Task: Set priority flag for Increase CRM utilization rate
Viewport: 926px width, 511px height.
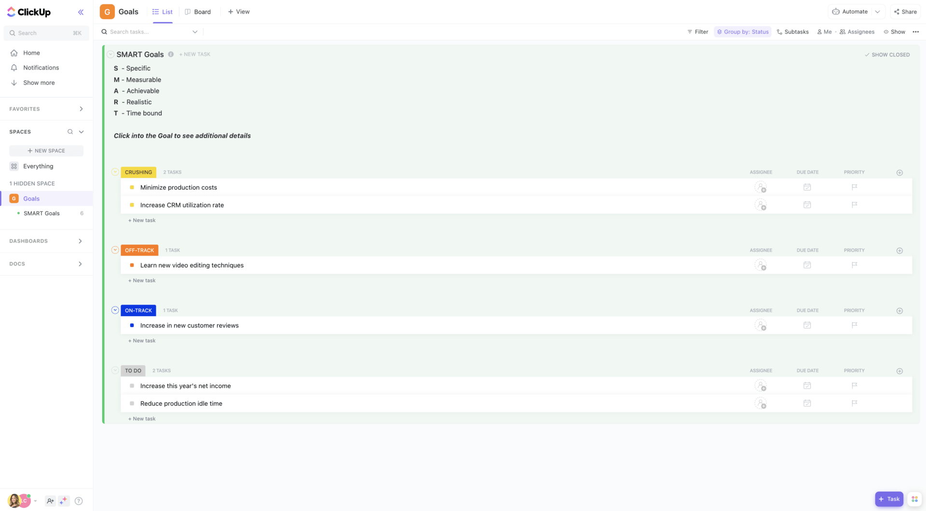Action: click(854, 205)
